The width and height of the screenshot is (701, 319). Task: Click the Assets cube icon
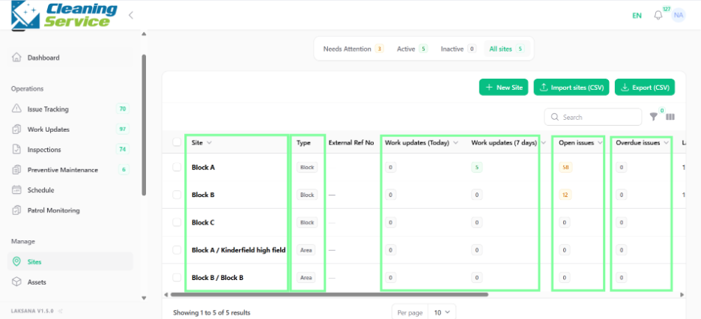(16, 282)
